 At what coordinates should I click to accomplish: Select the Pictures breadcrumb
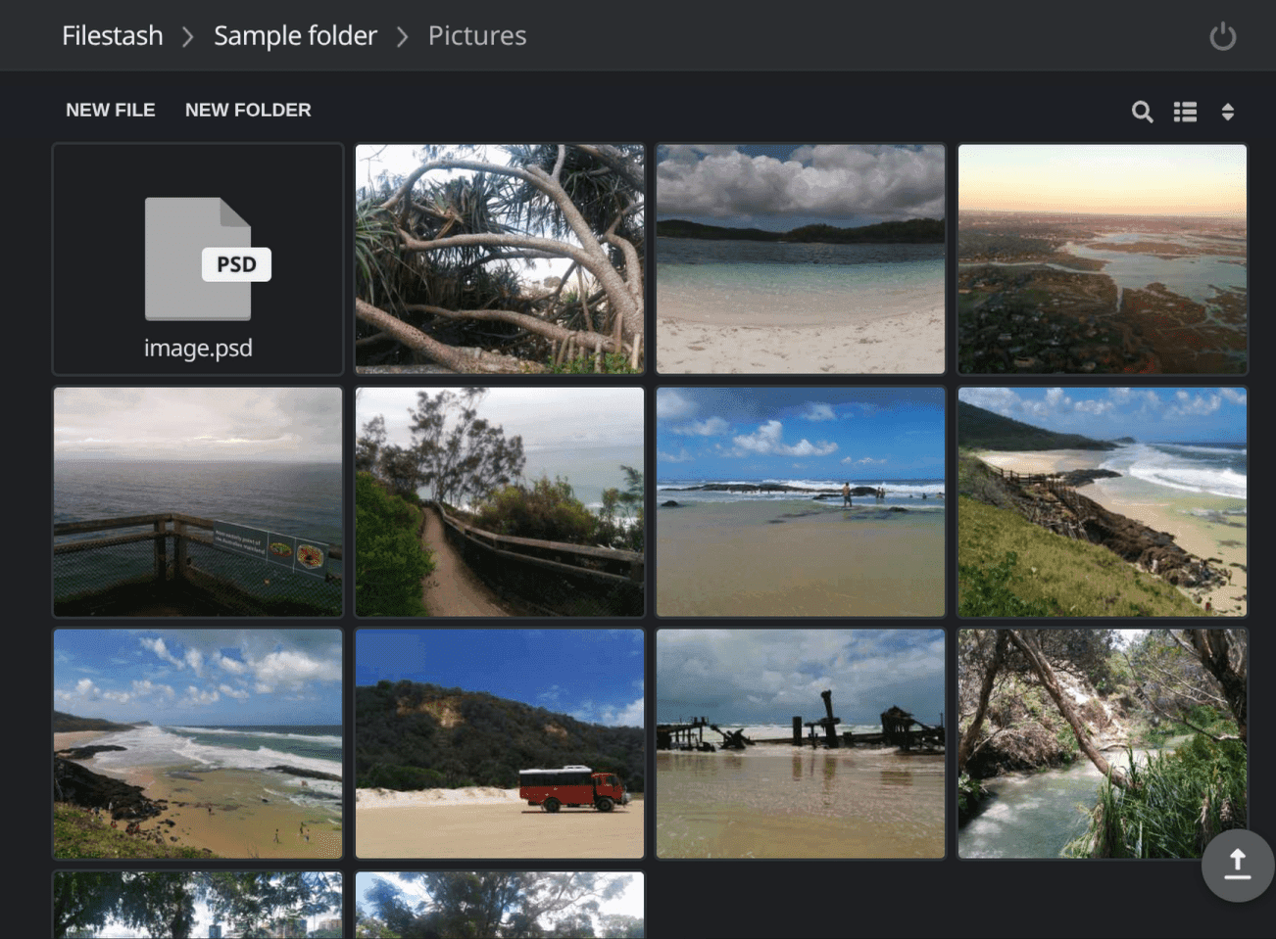477,36
